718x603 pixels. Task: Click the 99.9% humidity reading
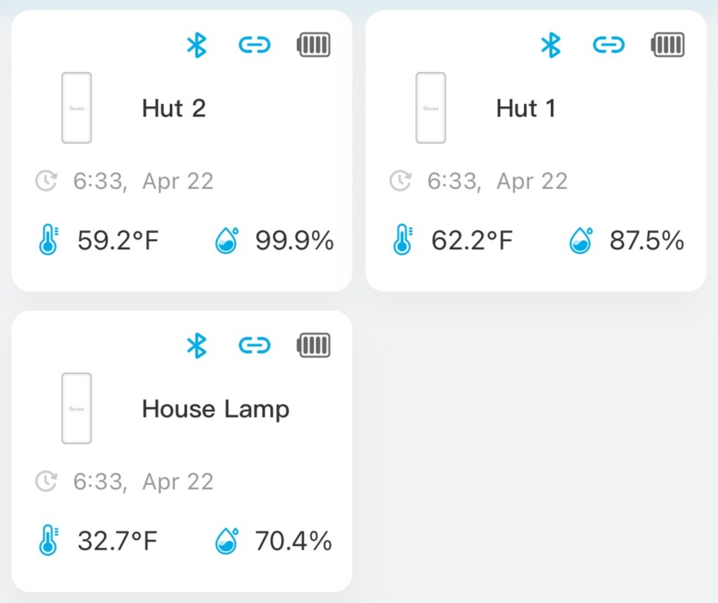(x=295, y=240)
